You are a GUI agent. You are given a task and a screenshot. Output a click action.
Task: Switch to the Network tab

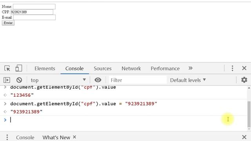point(131,69)
